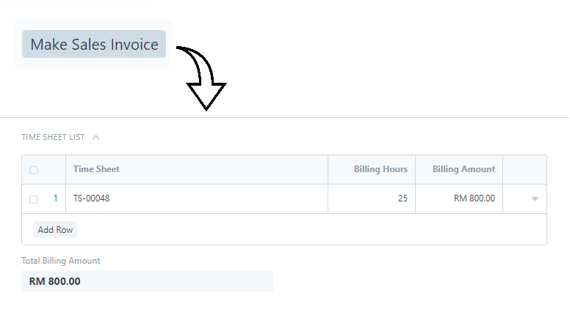This screenshot has height=312, width=570.
Task: Select the TS-00048 time sheet cell
Action: point(197,198)
